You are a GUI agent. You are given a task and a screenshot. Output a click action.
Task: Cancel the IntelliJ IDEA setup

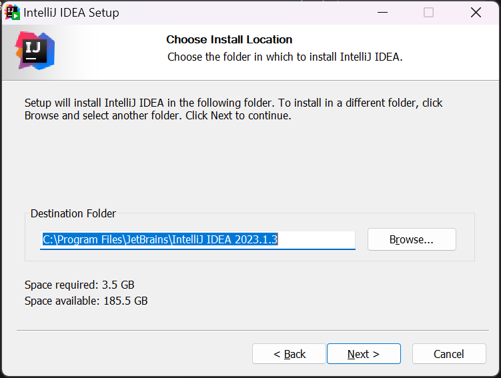(448, 354)
